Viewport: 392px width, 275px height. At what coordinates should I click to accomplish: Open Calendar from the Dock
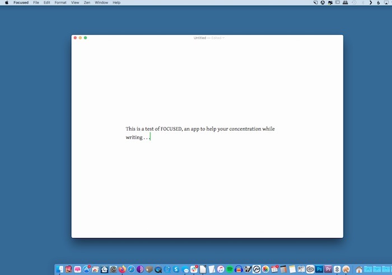274,269
